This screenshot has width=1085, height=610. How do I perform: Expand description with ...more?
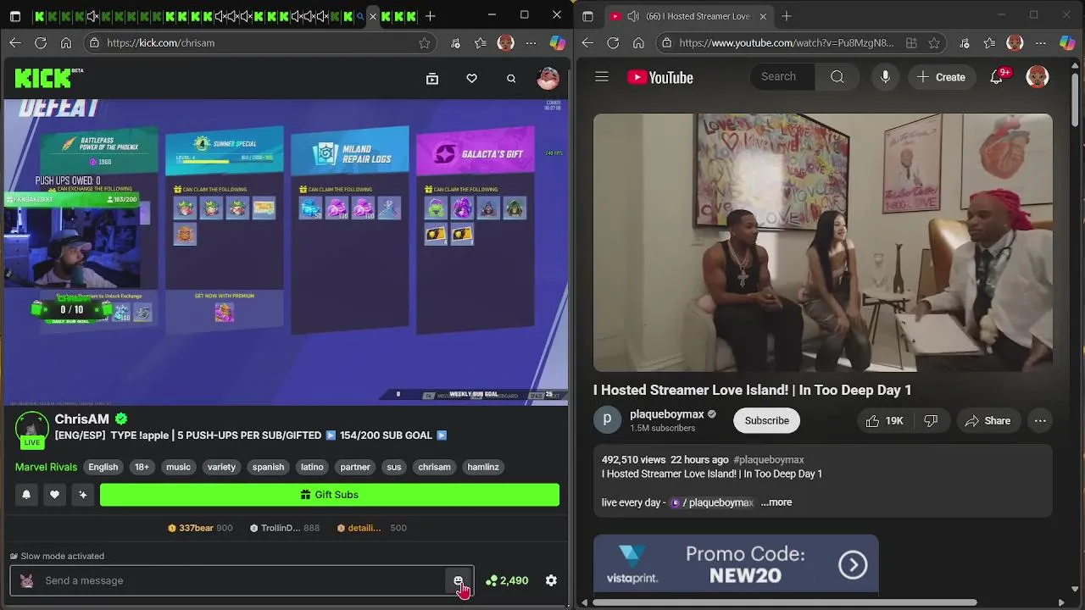(x=776, y=502)
